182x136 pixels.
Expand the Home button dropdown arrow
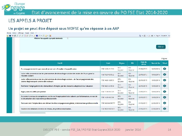[x=142, y=36]
